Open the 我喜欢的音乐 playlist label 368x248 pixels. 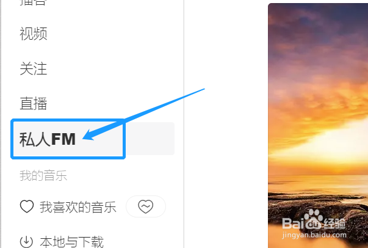tap(78, 207)
